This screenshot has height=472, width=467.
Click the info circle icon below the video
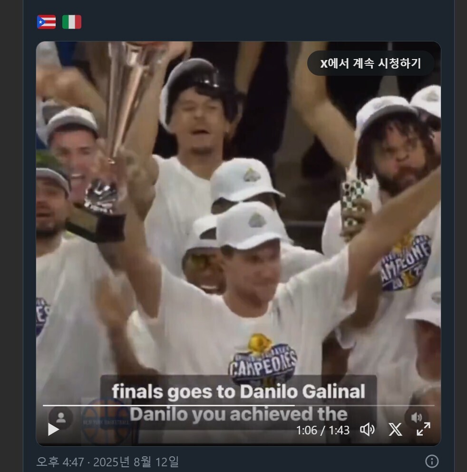(432, 461)
